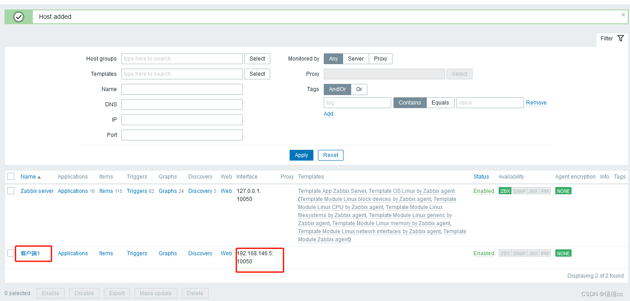Screen dimensions: 630x301
Task: Remove the tag filter row
Action: [x=536, y=103]
